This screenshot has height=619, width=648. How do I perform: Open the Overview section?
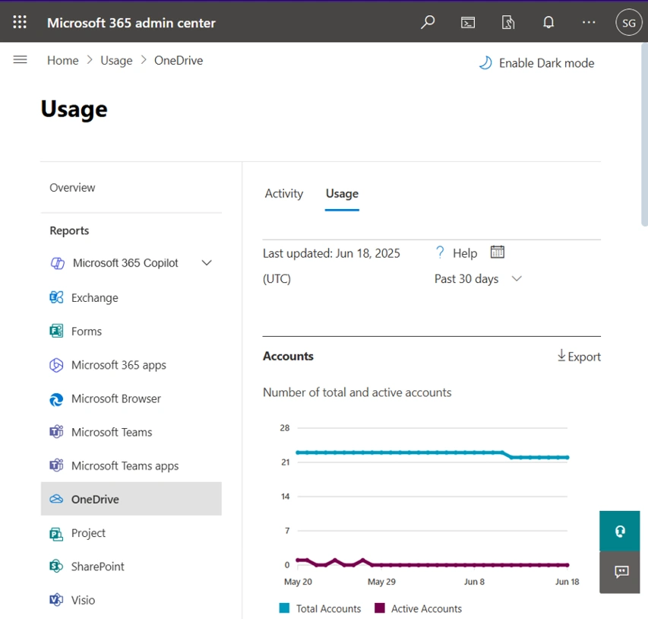click(72, 187)
